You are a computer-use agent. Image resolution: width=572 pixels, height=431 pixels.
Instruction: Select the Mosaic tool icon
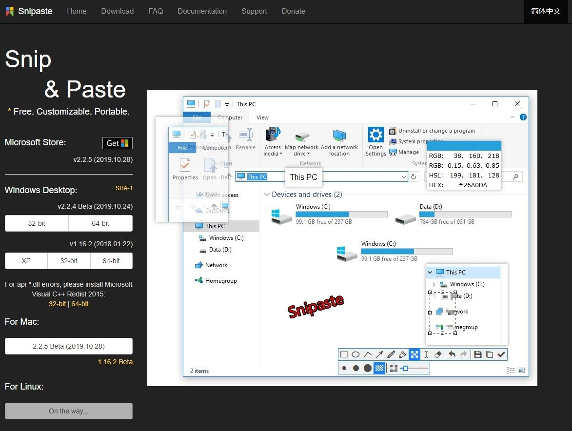click(x=414, y=354)
